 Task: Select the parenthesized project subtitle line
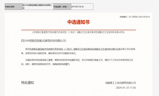(78, 32)
